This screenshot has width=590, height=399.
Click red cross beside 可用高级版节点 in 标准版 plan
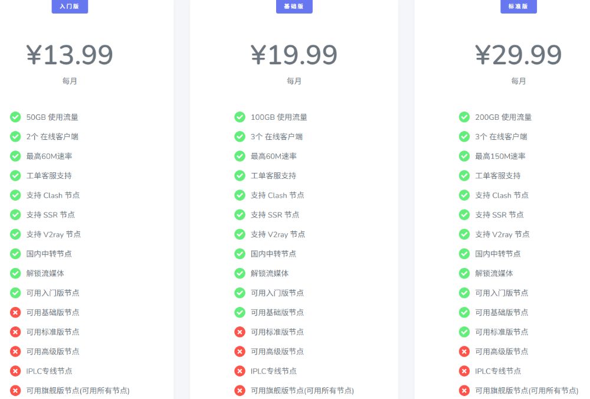[x=464, y=351]
